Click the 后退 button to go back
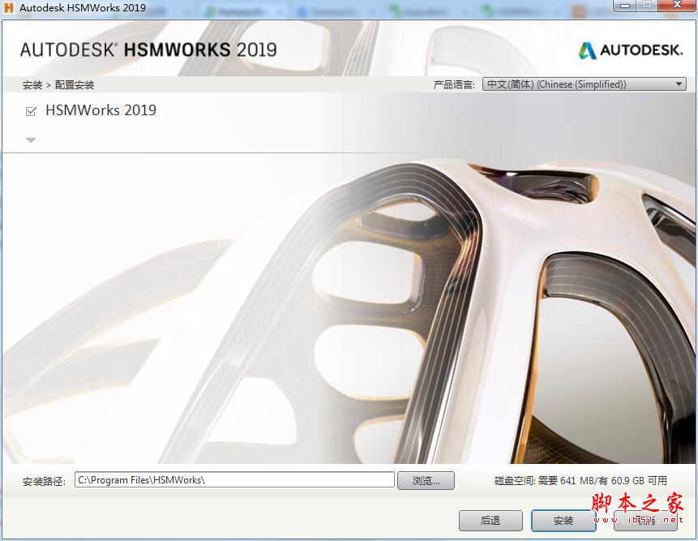The height and width of the screenshot is (541, 698). [x=490, y=521]
